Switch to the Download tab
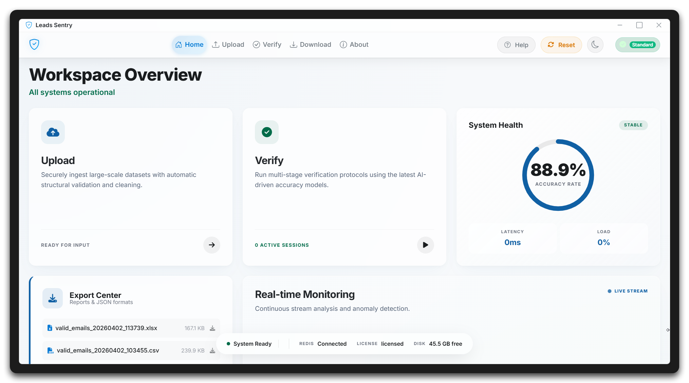The height and width of the screenshot is (383, 689). 310,44
